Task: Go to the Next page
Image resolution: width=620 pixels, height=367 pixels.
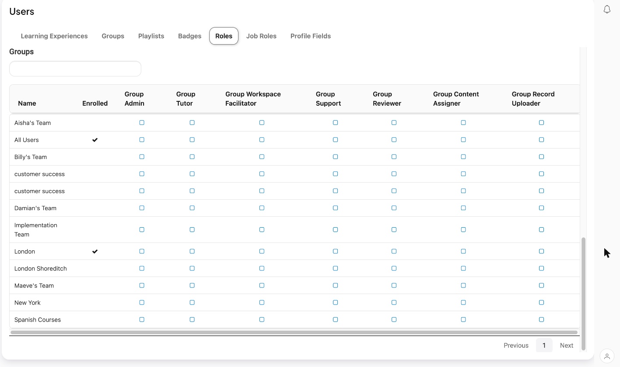Action: coord(566,345)
